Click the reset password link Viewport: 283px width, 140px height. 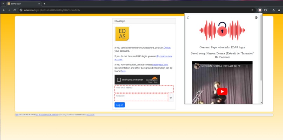coord(167,48)
